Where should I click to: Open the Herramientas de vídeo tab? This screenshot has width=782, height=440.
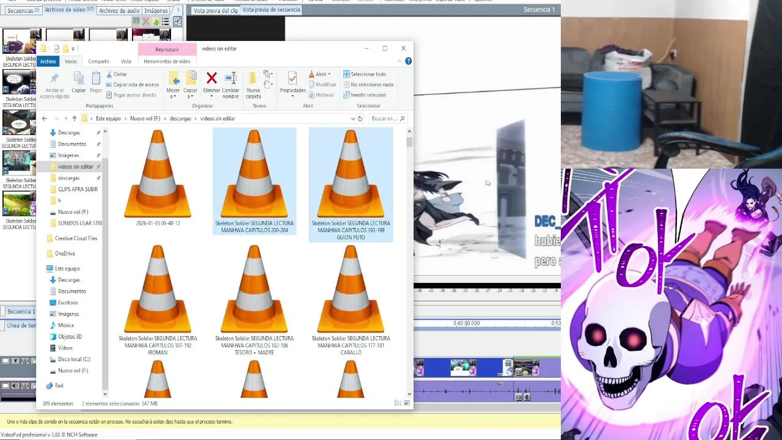tap(167, 61)
